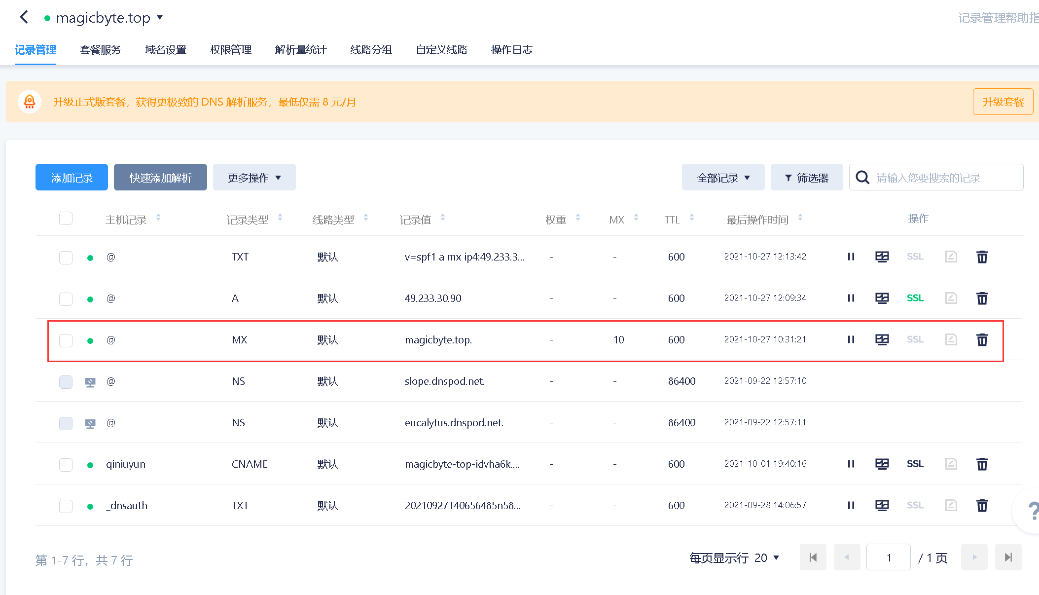Check the qiniuyun record checkbox
The height and width of the screenshot is (595, 1039).
66,465
